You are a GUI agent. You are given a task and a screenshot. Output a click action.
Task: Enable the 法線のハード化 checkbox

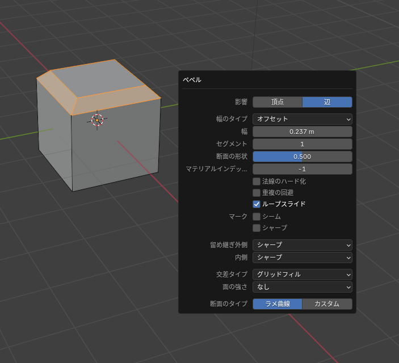257,181
